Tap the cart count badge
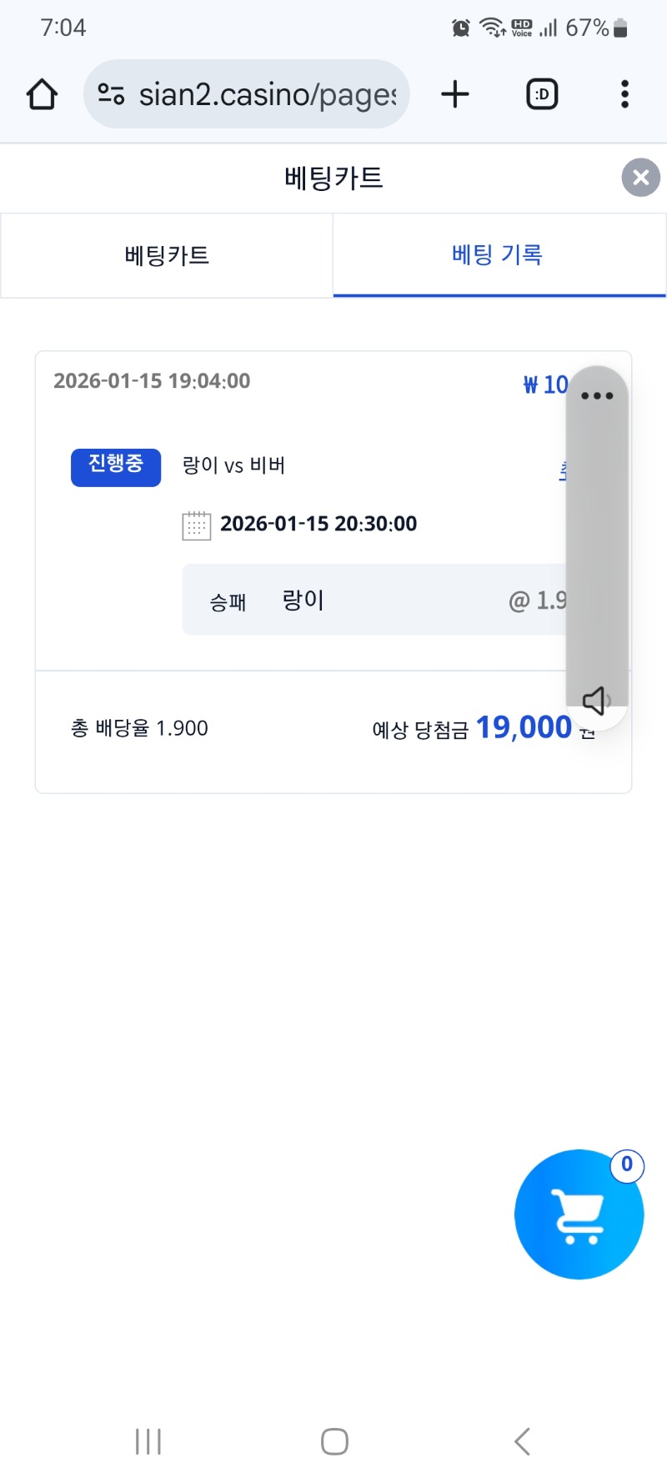This screenshot has width=667, height=1483. click(627, 1164)
